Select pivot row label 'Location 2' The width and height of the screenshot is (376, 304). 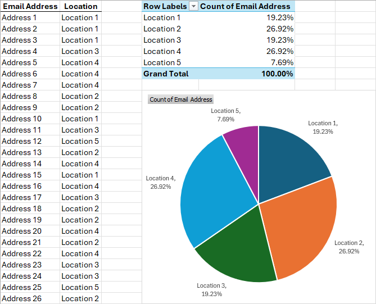[170, 29]
